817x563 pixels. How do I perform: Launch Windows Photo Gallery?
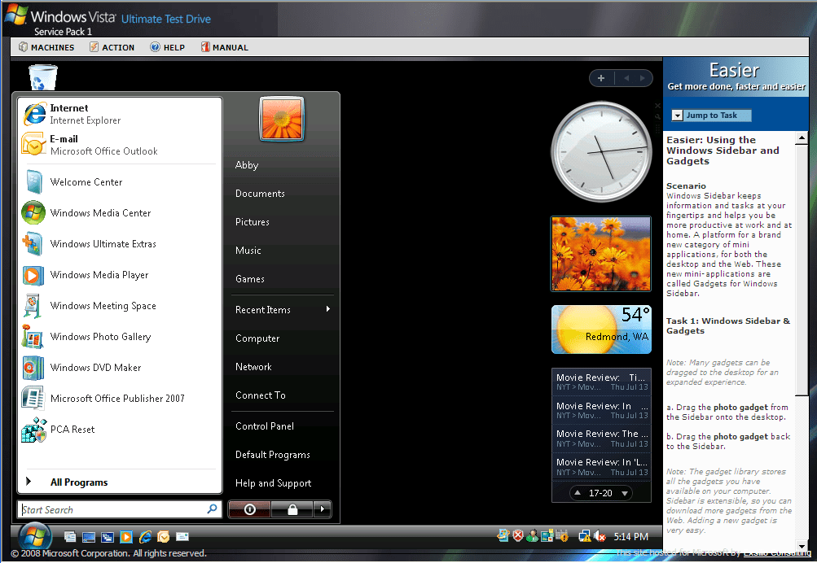120,337
